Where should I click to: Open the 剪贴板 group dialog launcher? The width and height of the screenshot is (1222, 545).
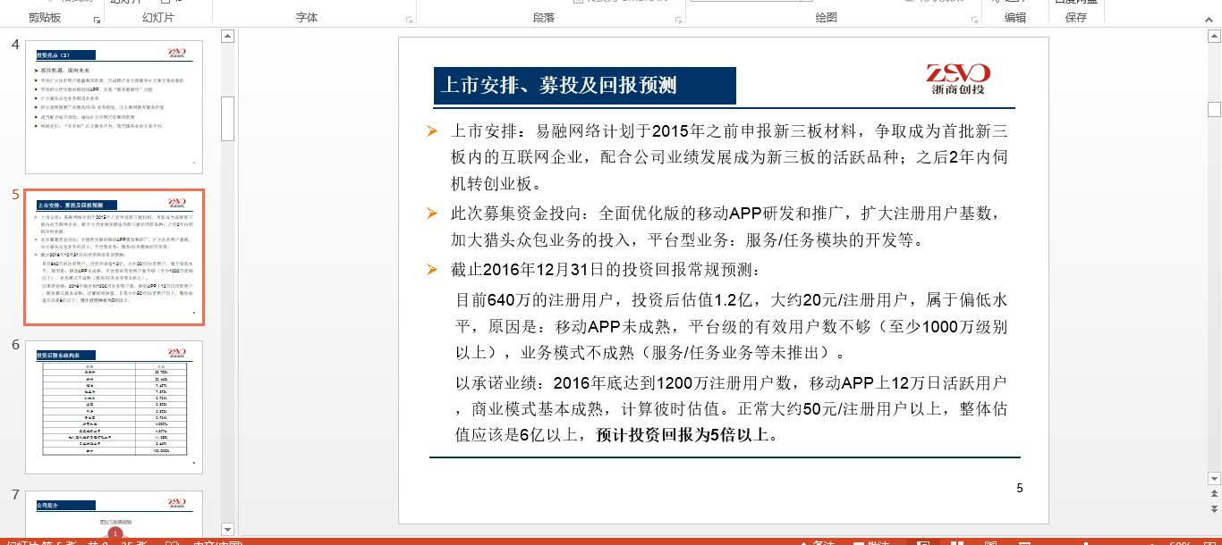[x=96, y=19]
